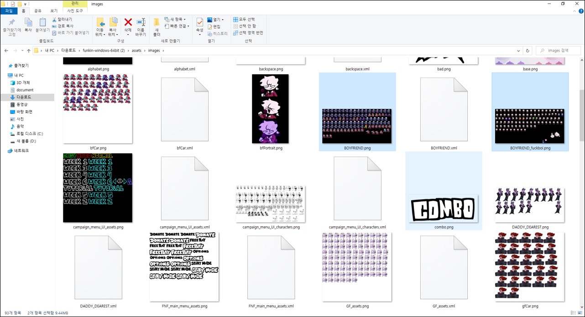Switch to the View (보기) tab
The height and width of the screenshot is (317, 585).
click(x=54, y=10)
